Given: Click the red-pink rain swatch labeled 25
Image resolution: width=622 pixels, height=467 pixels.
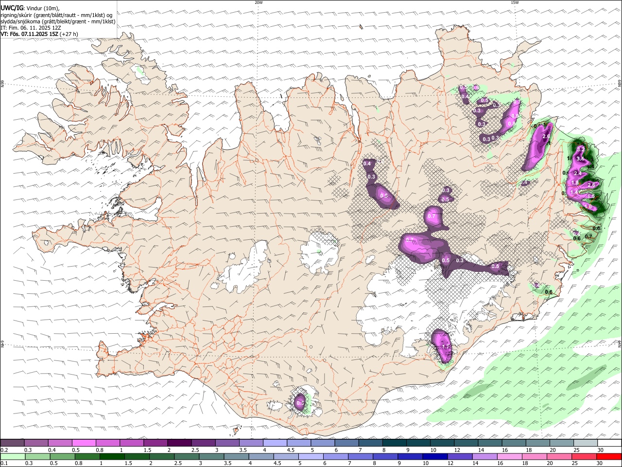Looking at the screenshot, I should coord(585,457).
